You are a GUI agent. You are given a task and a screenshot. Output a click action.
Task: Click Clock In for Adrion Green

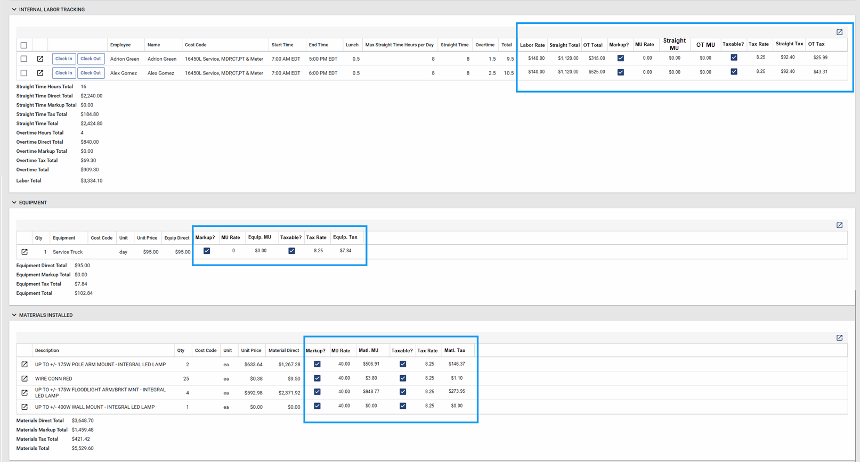point(63,59)
